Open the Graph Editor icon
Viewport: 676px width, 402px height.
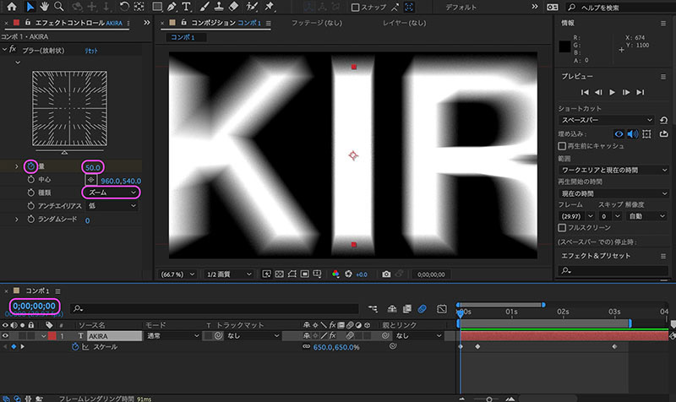tap(441, 308)
